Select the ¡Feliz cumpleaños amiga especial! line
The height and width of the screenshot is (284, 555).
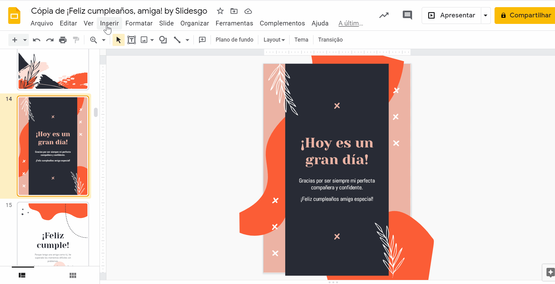tap(337, 199)
